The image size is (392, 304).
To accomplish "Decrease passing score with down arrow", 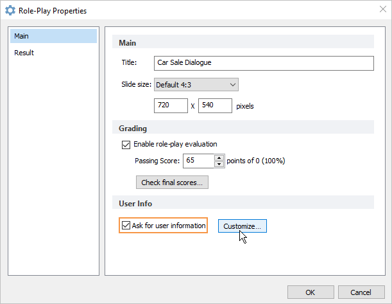I will pos(219,164).
